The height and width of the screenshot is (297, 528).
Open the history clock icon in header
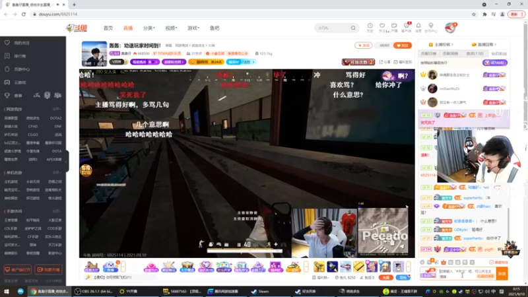(x=370, y=26)
